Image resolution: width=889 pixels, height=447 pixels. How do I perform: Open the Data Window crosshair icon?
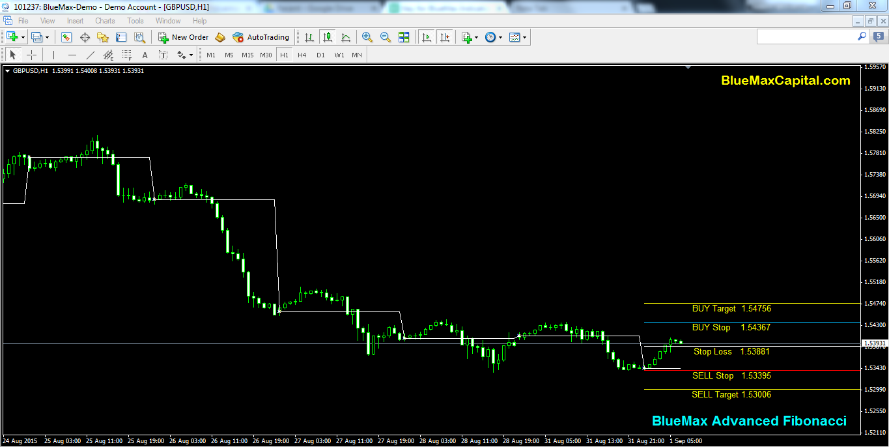85,37
